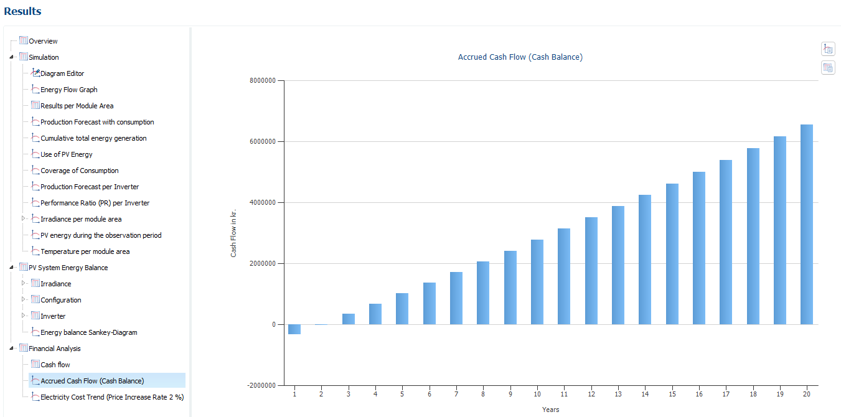Expand the Inverter tree node
The image size is (841, 417).
pos(24,316)
